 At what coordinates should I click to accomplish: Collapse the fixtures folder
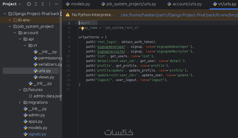[20, 90]
